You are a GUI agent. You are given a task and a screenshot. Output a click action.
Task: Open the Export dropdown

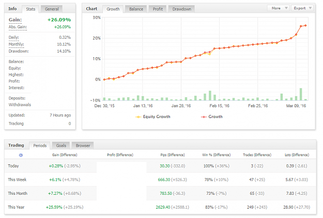point(302,8)
